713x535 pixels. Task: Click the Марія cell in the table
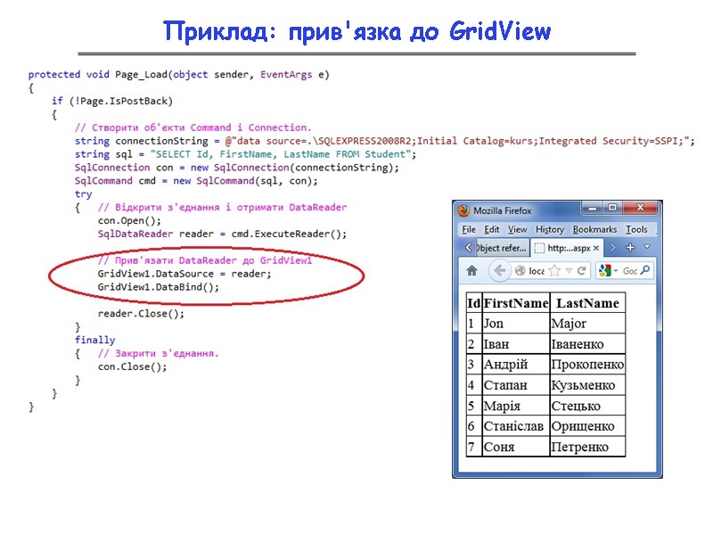[x=516, y=406]
